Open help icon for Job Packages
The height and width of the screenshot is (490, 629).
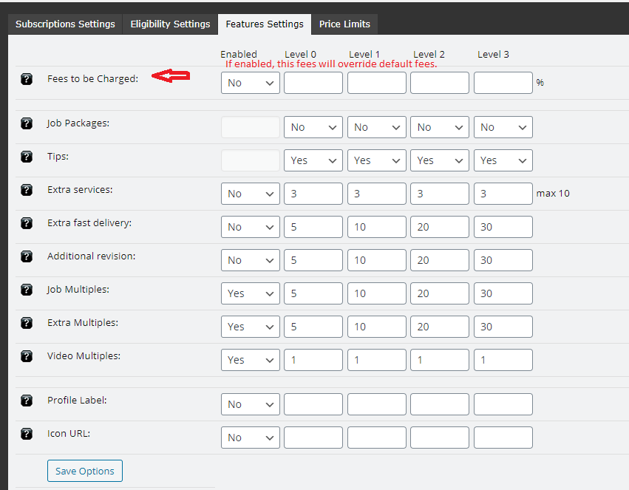click(x=27, y=123)
